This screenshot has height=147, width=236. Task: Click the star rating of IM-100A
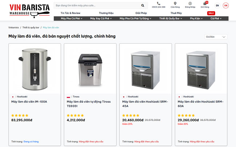[20, 115]
